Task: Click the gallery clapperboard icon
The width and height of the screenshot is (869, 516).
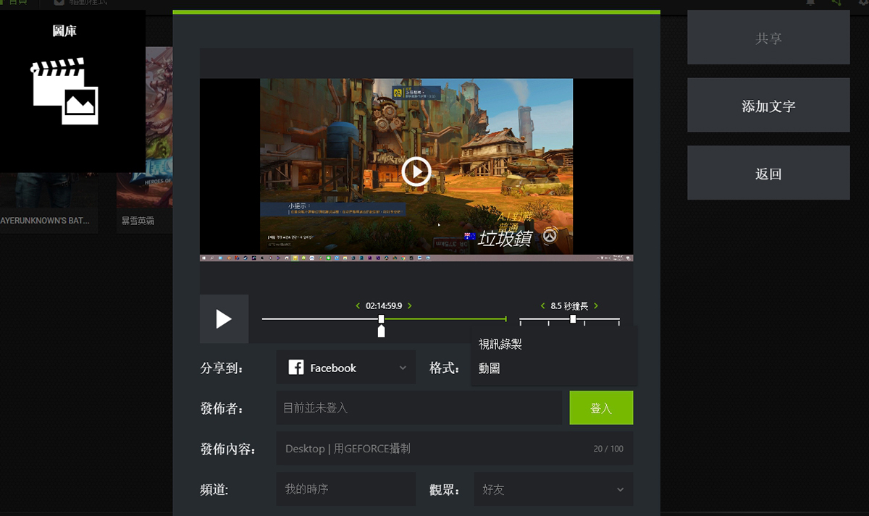Action: 64,91
